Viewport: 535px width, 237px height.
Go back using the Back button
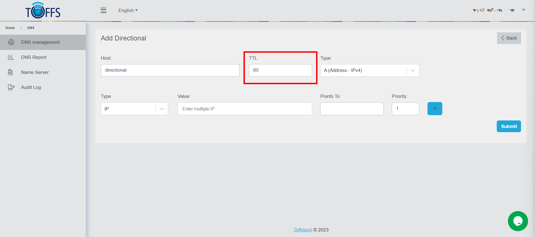pyautogui.click(x=509, y=38)
